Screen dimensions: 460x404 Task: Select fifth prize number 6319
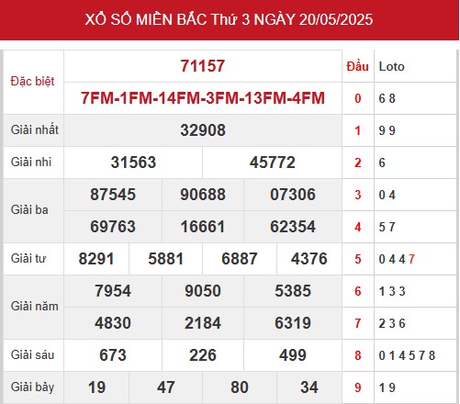tap(293, 323)
